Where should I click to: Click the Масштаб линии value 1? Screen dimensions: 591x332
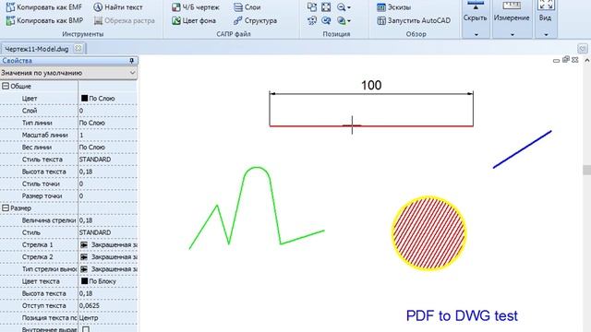(108, 135)
